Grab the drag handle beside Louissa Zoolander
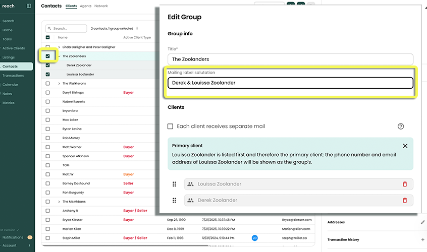427x252 pixels. [x=175, y=184]
